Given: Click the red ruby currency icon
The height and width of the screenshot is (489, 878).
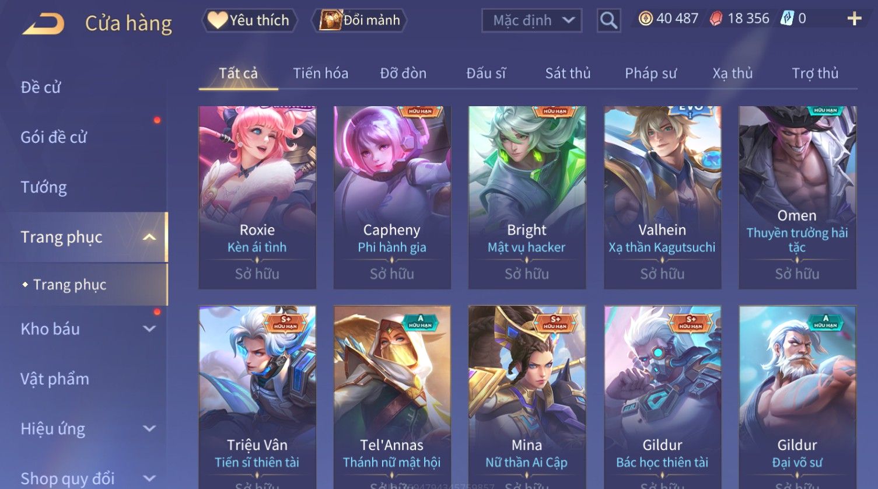Looking at the screenshot, I should [716, 19].
